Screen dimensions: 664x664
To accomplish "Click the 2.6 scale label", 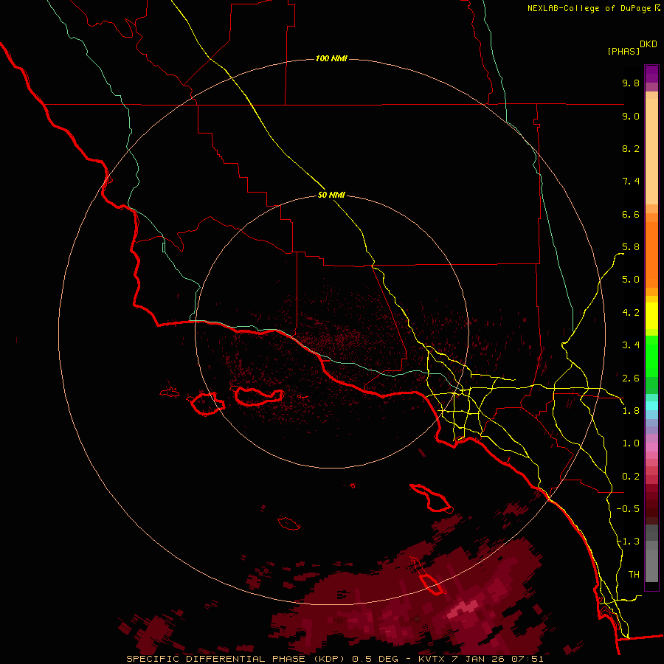I will (x=631, y=378).
